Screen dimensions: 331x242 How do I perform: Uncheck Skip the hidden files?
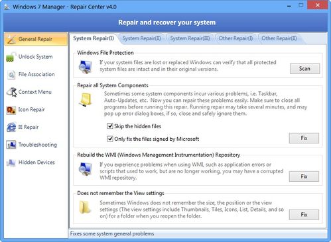[110, 126]
